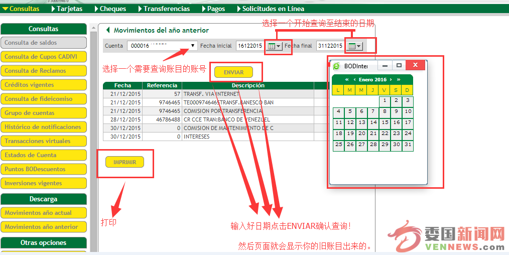509x255 pixels.
Task: Maximize the BODInternet popup window
Action: pyautogui.click(x=399, y=66)
